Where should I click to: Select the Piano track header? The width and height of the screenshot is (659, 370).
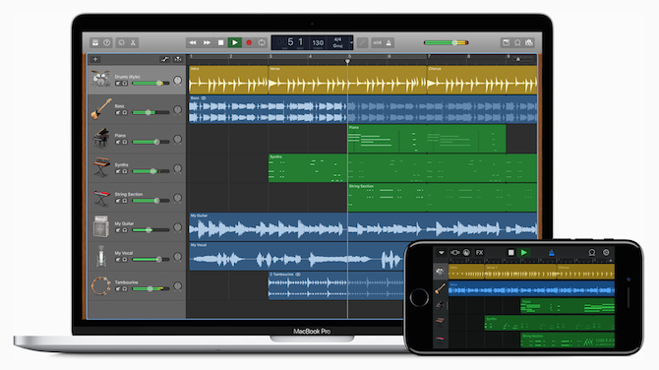(137, 139)
